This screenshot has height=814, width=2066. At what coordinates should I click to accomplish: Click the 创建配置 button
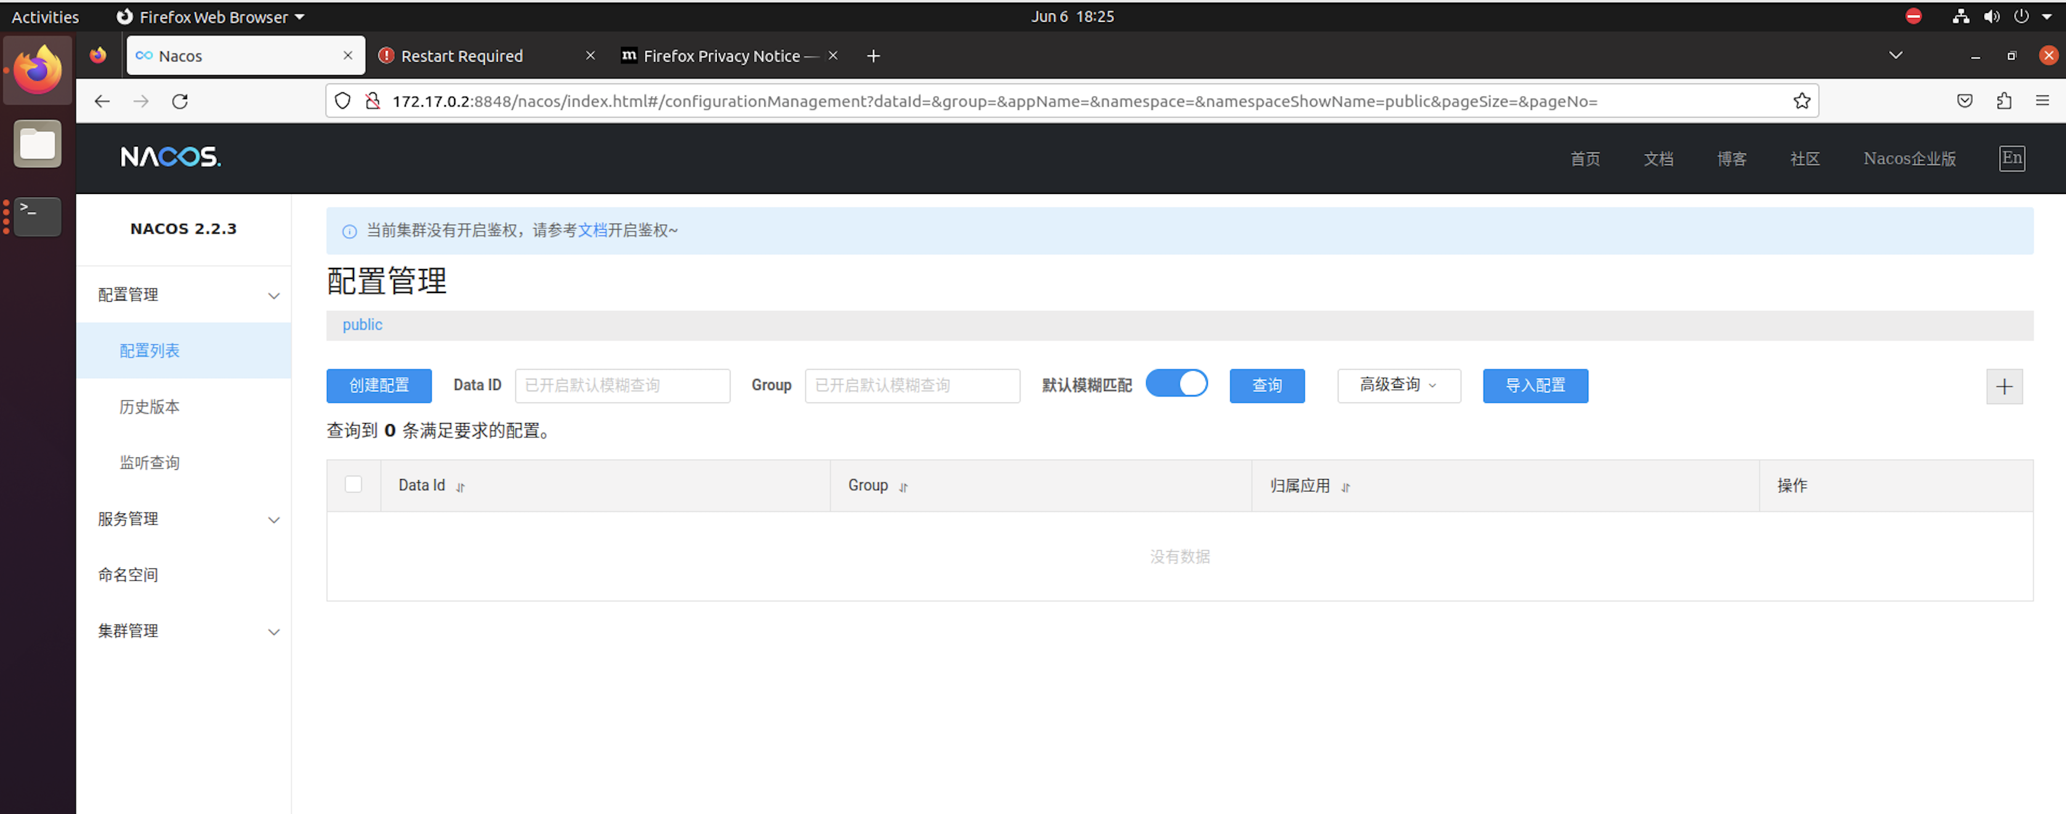tap(379, 385)
